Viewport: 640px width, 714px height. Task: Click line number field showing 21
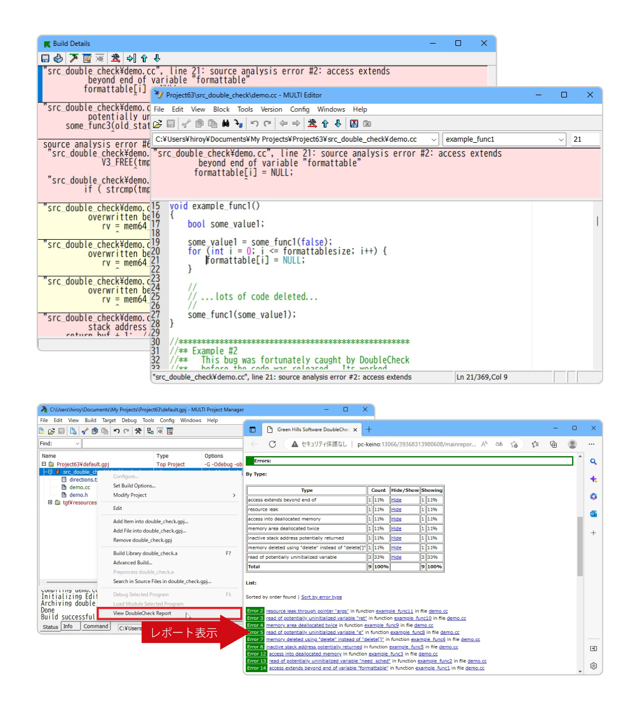[585, 139]
